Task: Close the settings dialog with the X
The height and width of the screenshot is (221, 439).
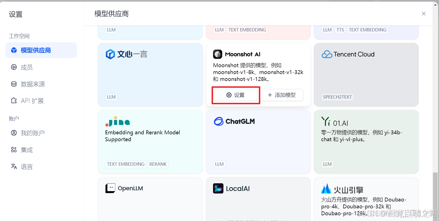Action: (x=424, y=14)
